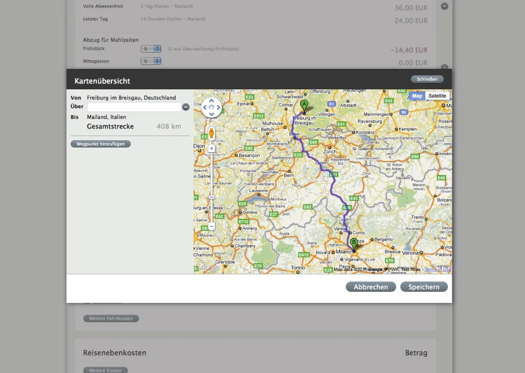Close the Kartenübersicht dialog via Schließen

point(427,79)
